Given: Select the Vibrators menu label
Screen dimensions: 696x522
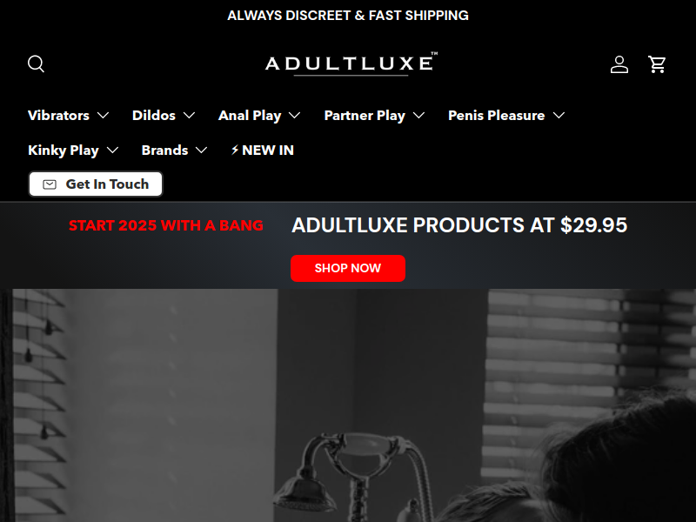Looking at the screenshot, I should (58, 116).
